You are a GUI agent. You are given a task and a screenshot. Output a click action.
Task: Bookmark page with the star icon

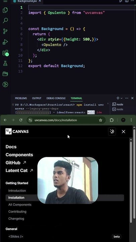click(100, 120)
